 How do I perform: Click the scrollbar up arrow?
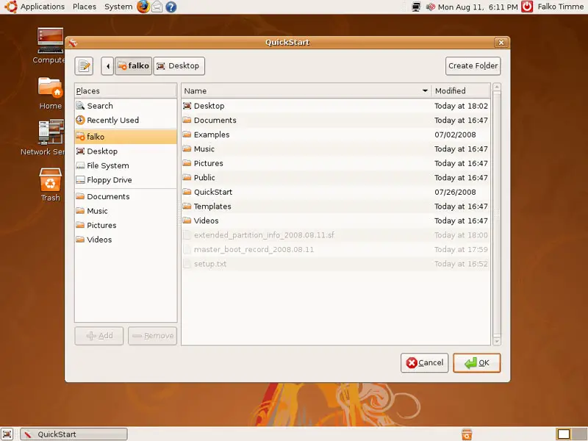497,87
